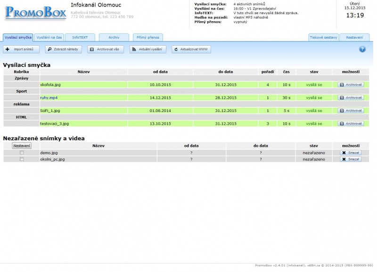Select the okolni_pc.jpg file name
377x272 pixels.
52,159
